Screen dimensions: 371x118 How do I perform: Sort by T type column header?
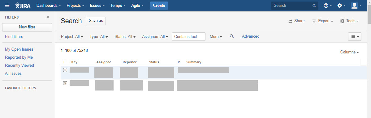click(64, 62)
